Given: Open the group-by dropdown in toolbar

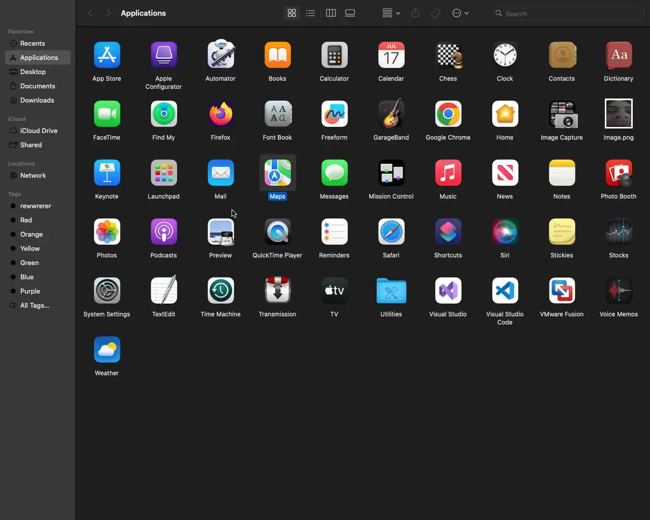Looking at the screenshot, I should pos(391,13).
